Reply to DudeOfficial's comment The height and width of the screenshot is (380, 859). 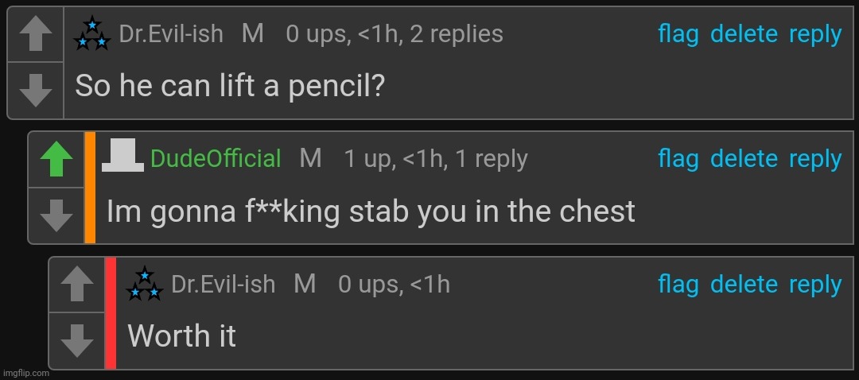(x=815, y=161)
